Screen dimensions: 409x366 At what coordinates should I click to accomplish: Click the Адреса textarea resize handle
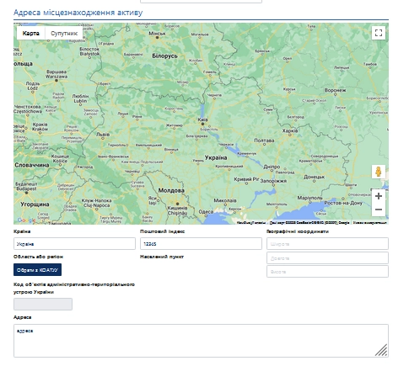click(382, 351)
